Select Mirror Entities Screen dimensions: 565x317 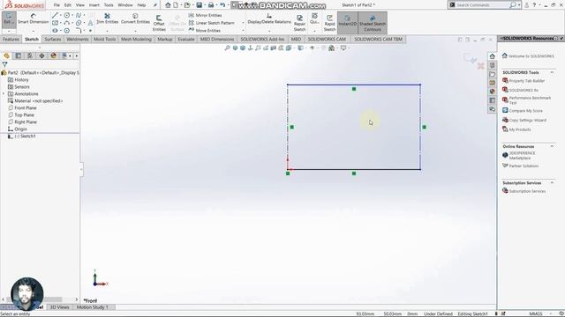[x=205, y=15]
